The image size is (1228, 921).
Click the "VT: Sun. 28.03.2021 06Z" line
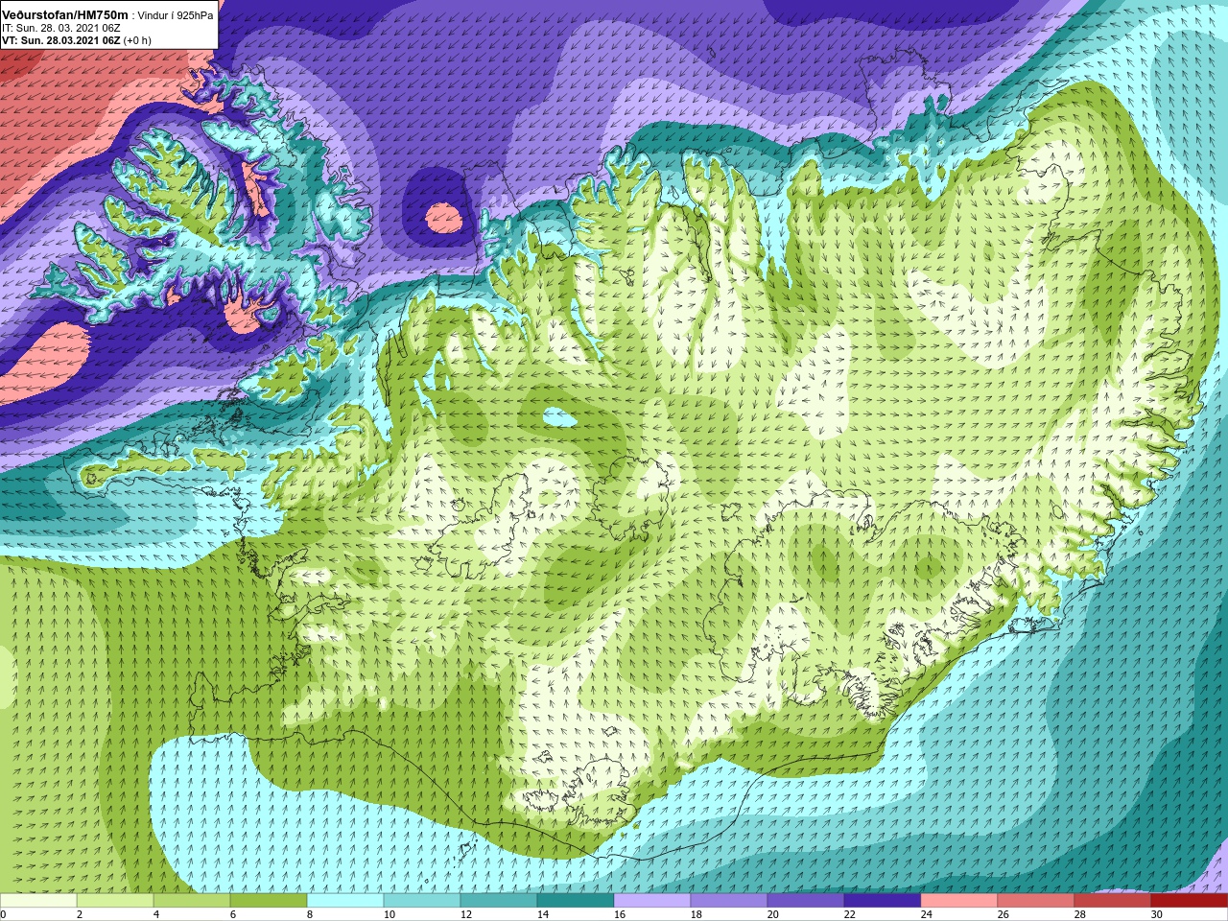pyautogui.click(x=60, y=40)
